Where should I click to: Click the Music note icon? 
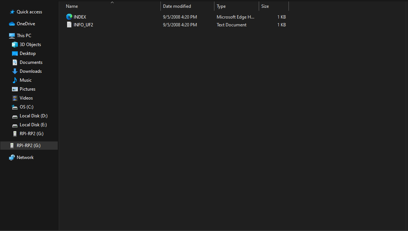click(x=15, y=80)
